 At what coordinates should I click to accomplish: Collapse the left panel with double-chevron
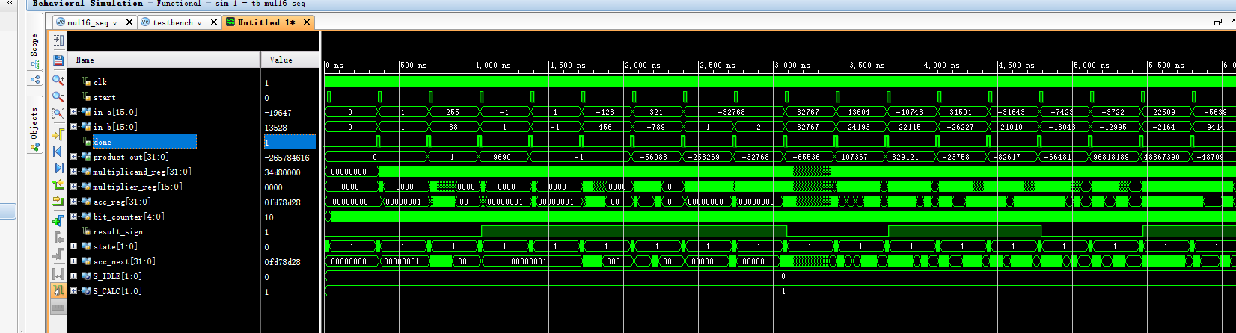click(x=10, y=4)
